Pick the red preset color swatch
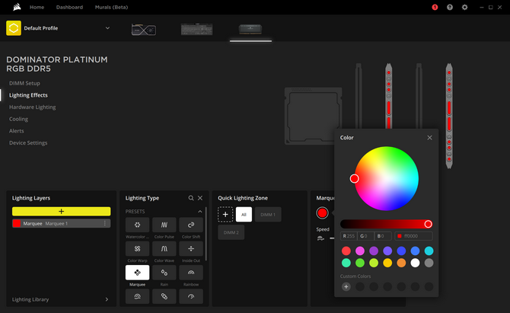 pos(346,251)
